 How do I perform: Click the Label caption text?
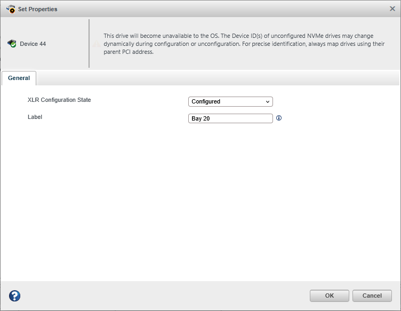pyautogui.click(x=35, y=117)
